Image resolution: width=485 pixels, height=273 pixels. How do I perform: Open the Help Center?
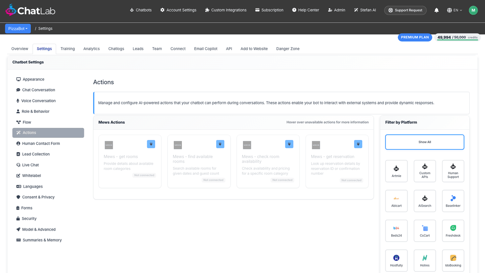pyautogui.click(x=306, y=10)
